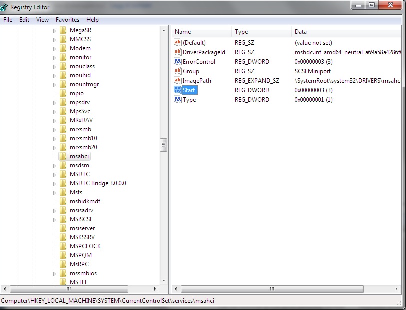Click the string icon for (Default) value
This screenshot has height=310, width=406.
tap(177, 42)
